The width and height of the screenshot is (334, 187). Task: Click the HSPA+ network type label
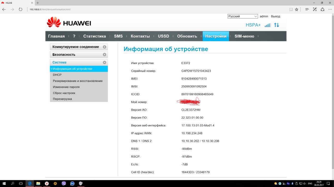click(x=253, y=25)
